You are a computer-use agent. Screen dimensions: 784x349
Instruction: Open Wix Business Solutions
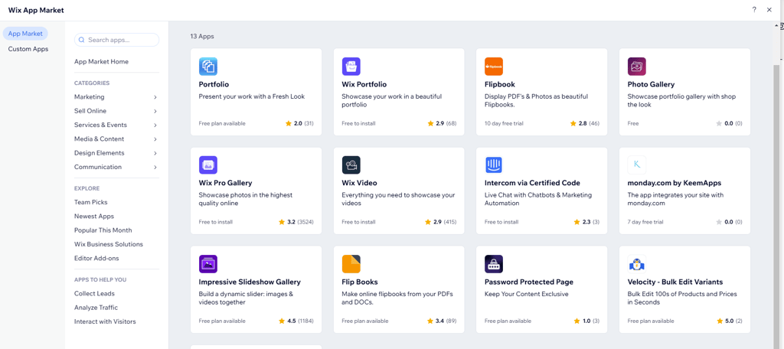coord(109,244)
